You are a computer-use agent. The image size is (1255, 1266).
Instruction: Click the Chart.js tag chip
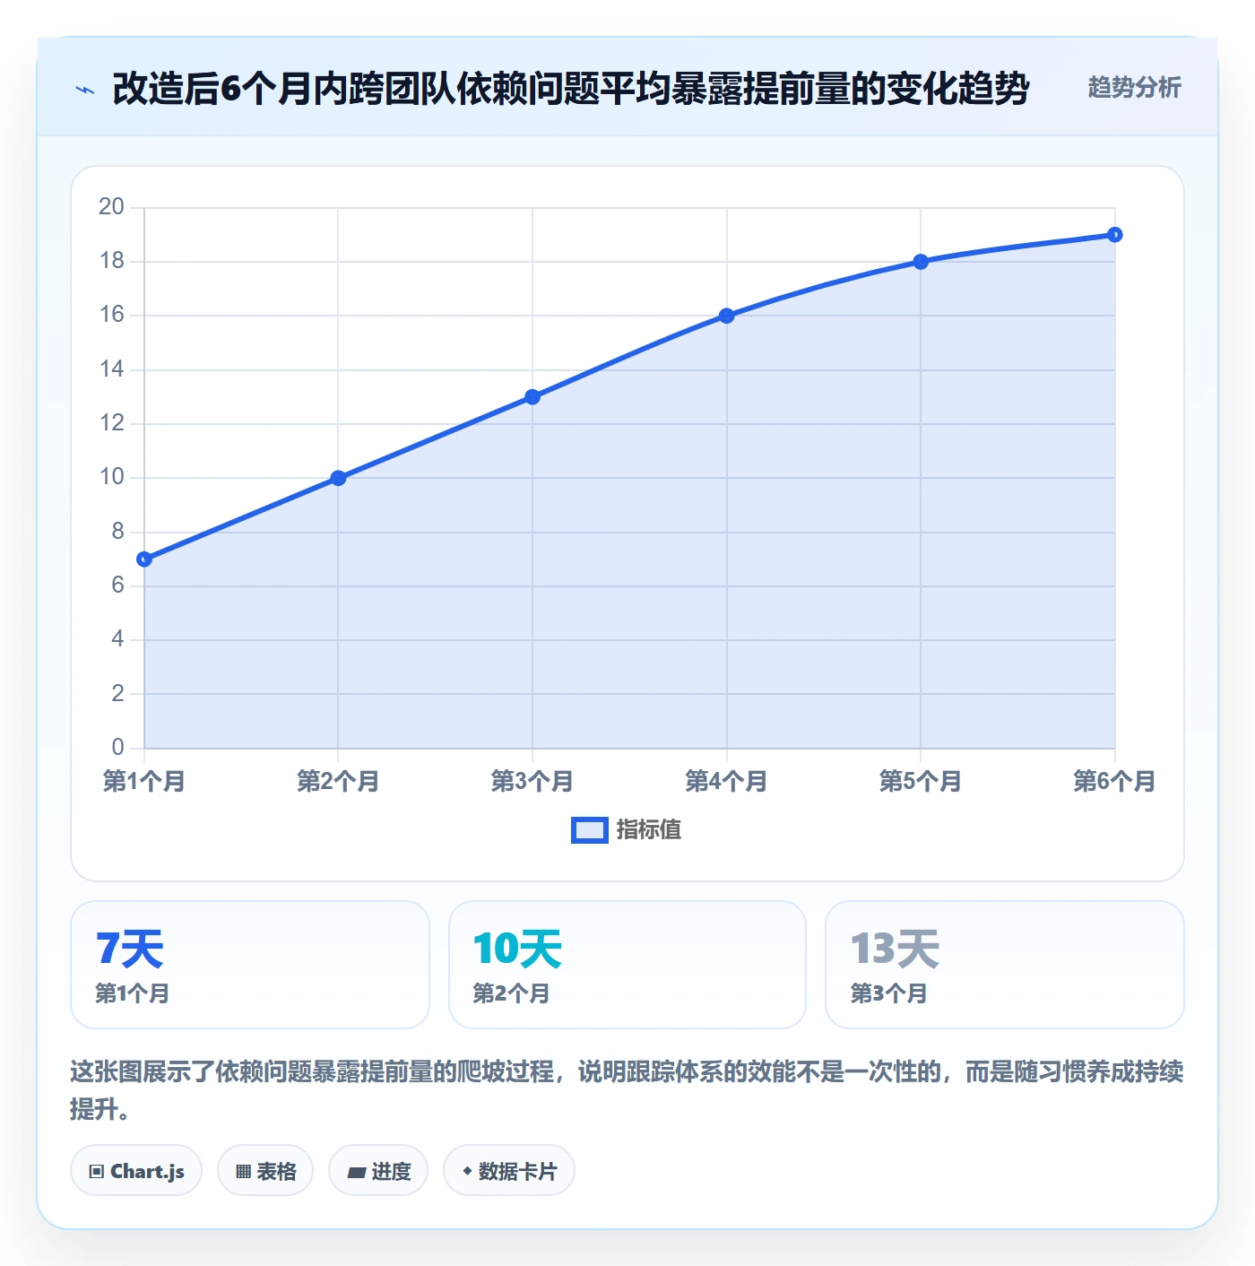tap(136, 1170)
